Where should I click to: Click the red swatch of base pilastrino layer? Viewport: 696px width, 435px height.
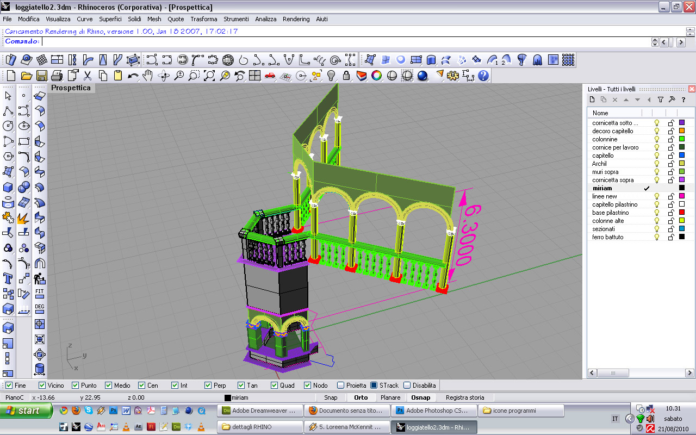point(682,213)
